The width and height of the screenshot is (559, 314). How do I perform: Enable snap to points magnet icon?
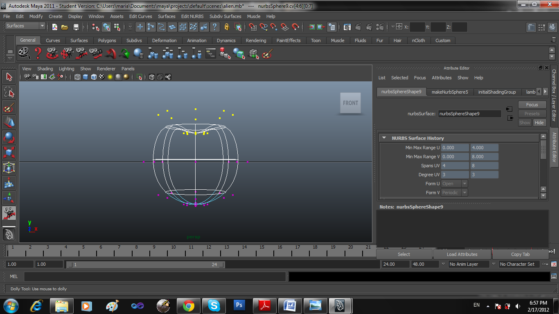pos(274,27)
